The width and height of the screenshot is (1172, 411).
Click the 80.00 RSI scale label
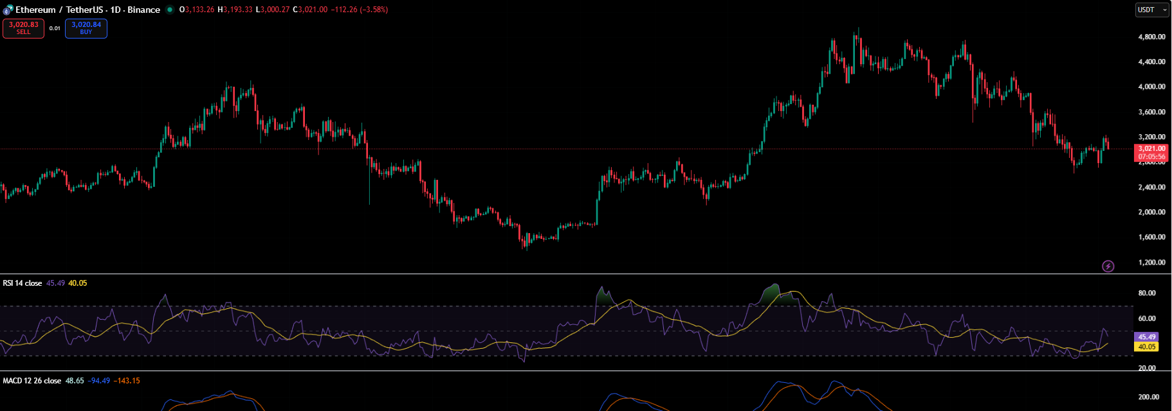click(x=1147, y=293)
